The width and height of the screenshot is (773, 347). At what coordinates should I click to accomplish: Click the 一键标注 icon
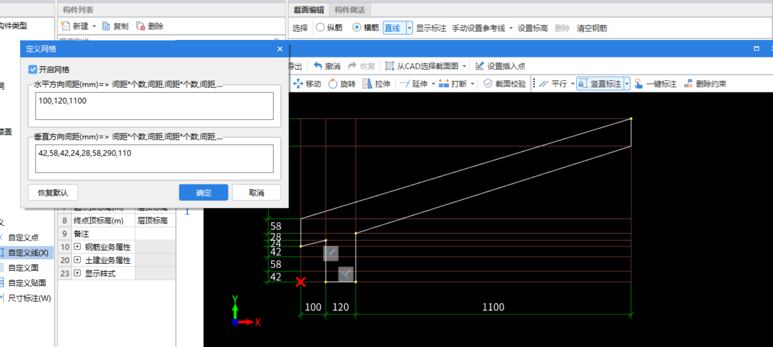[638, 84]
